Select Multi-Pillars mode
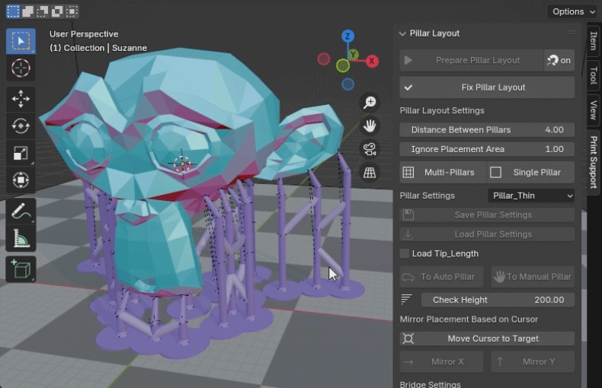This screenshot has height=388, width=602. [x=443, y=173]
